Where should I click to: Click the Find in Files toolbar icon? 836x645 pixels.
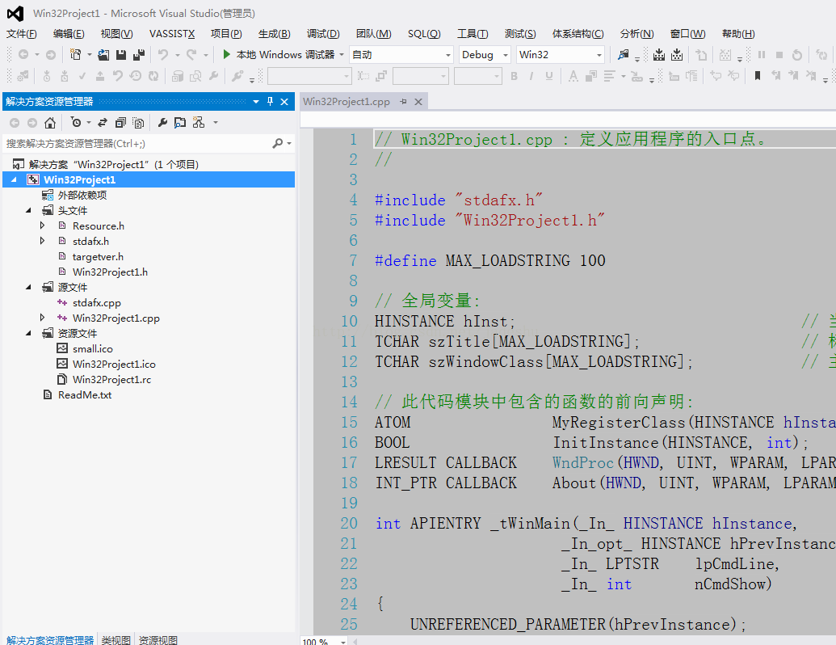[x=623, y=54]
